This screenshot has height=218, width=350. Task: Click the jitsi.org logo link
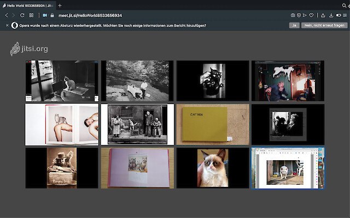coord(29,49)
